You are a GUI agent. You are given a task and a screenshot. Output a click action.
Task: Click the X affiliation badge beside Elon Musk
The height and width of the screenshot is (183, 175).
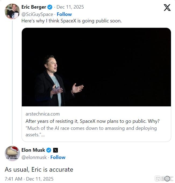point(55,150)
